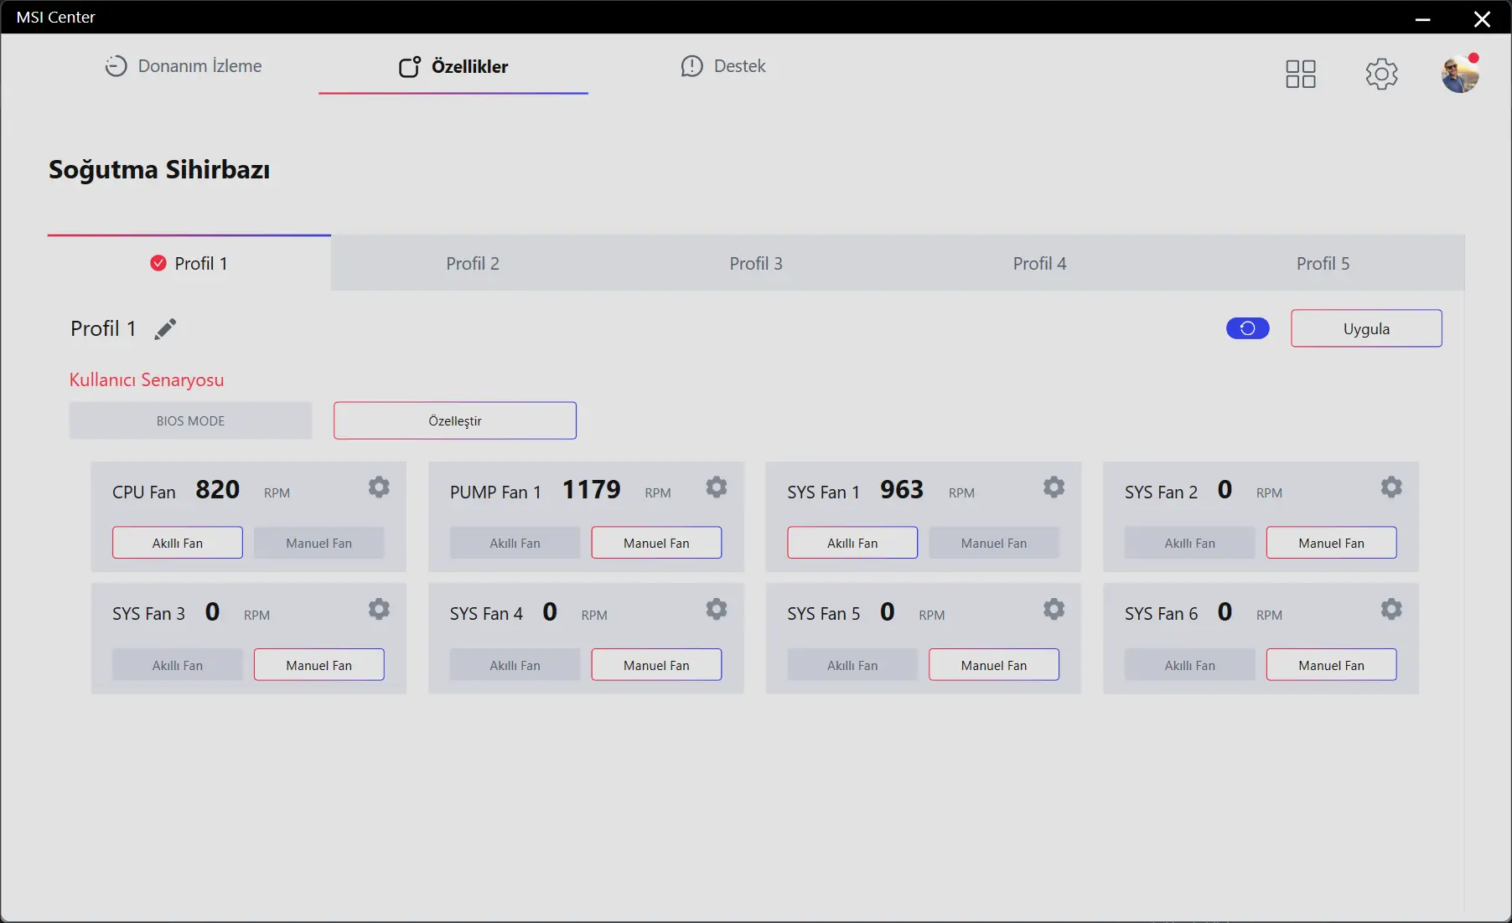
Task: Click the PUMP Fan 1 1179 RPM value
Action: (591, 489)
